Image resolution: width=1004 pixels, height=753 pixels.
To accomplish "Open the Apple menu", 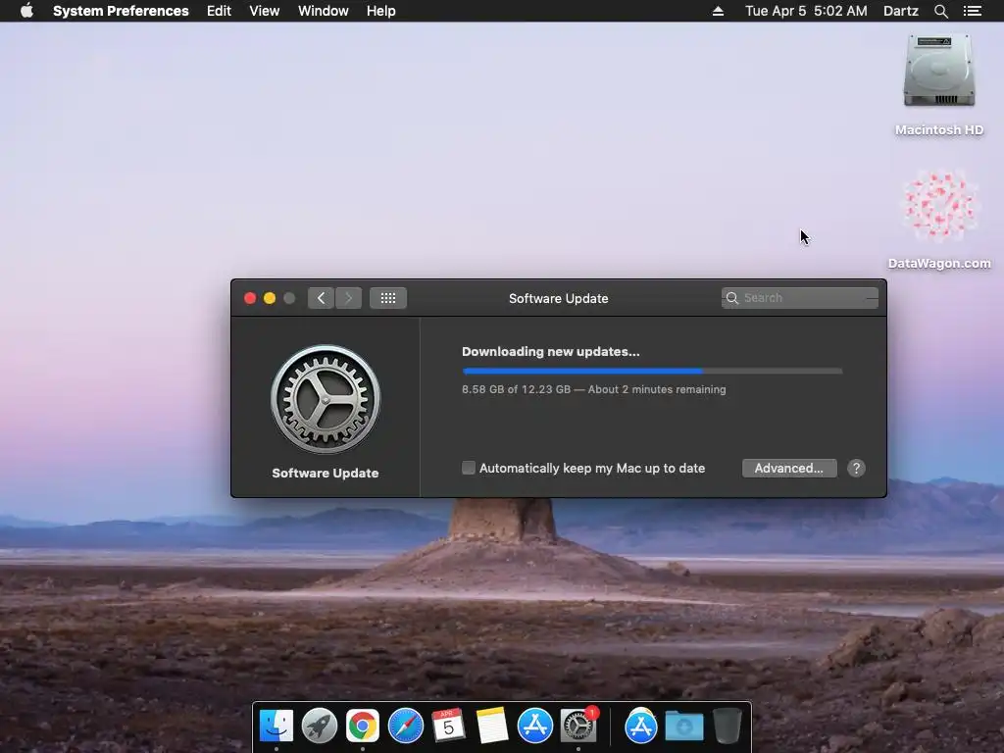I will coord(26,11).
